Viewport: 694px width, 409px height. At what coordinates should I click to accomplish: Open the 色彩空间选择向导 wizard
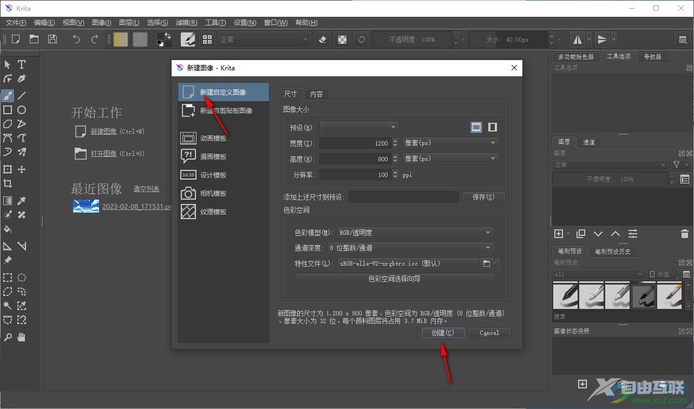394,279
